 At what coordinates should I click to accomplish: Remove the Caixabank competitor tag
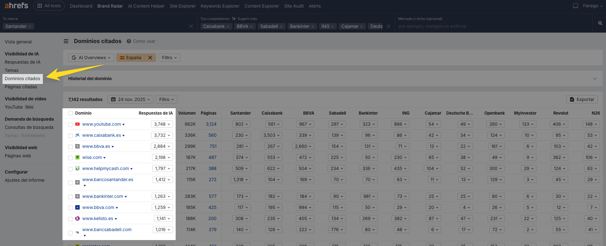[x=228, y=27]
